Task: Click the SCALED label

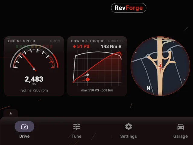Action: coord(55,41)
